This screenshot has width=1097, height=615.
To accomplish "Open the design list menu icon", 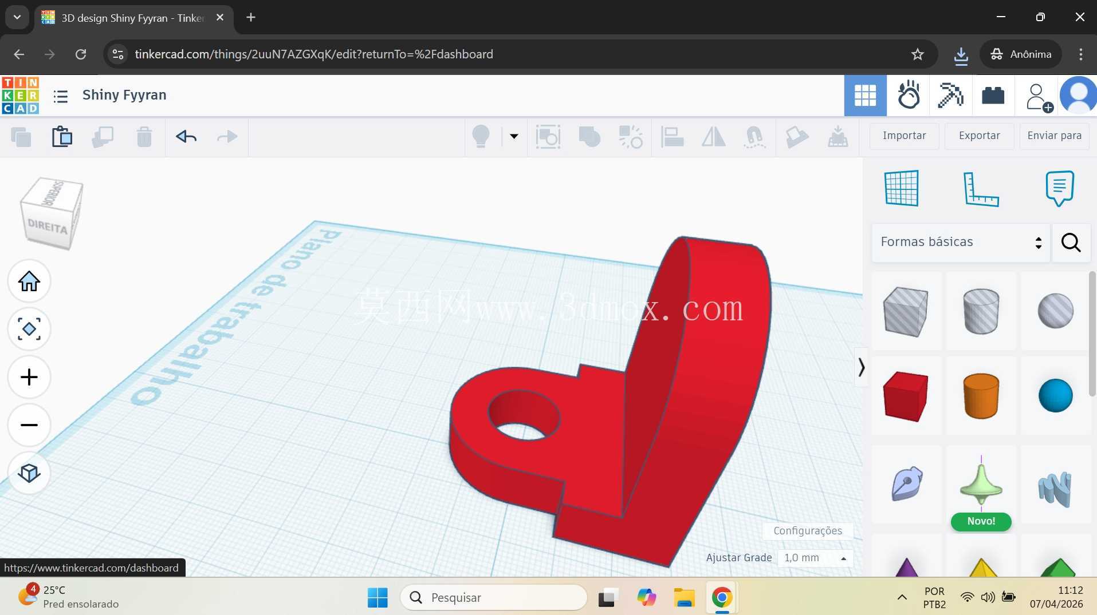I will [61, 96].
